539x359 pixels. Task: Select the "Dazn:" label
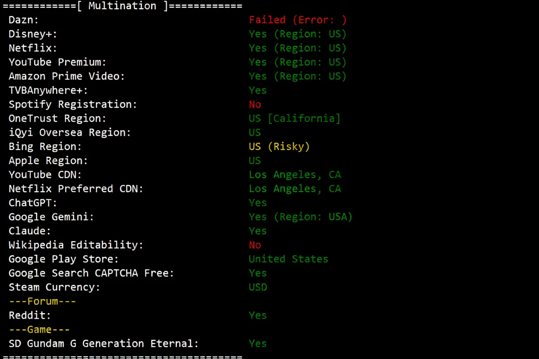pyautogui.click(x=24, y=20)
